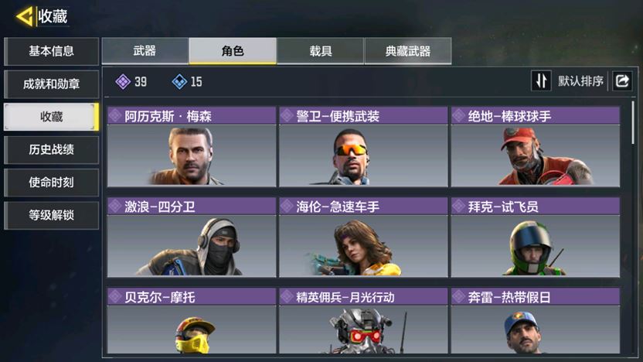Click the share icon at top right
This screenshot has height=362, width=643.
(622, 81)
